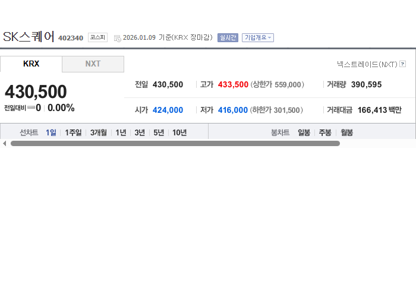Click the 봉차트 label

(280, 132)
